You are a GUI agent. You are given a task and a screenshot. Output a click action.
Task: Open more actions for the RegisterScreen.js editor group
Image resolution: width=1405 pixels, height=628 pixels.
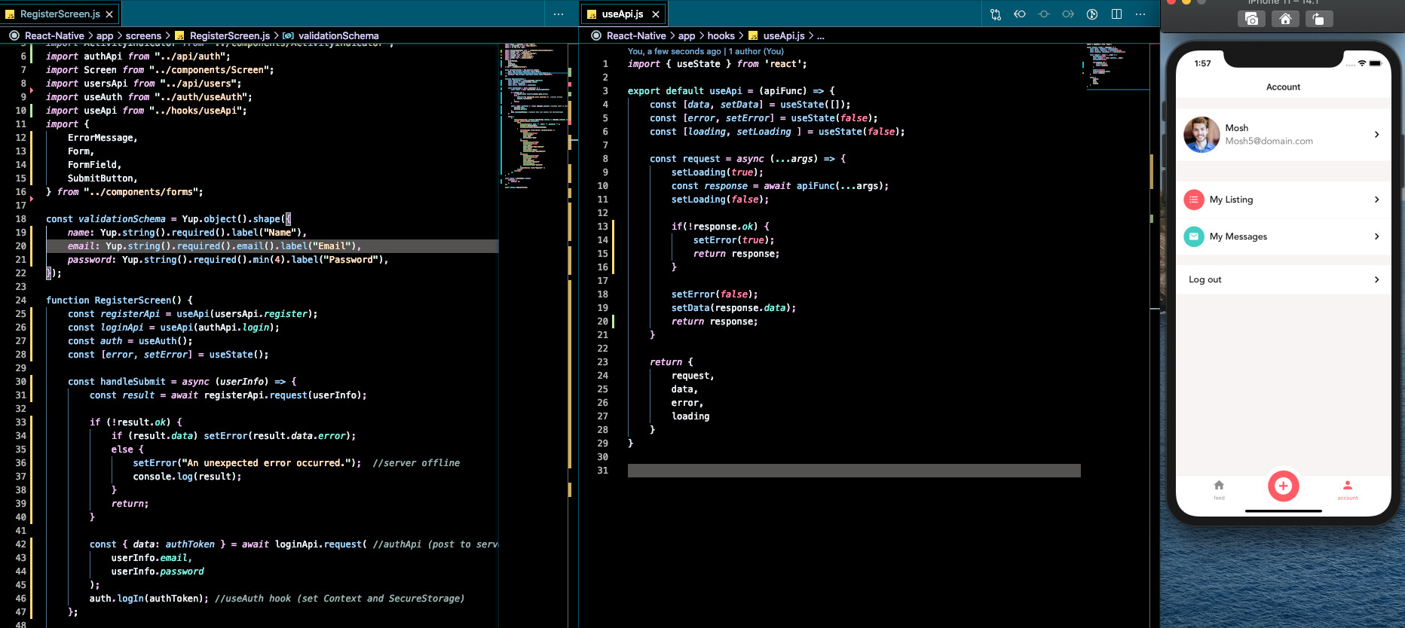pyautogui.click(x=559, y=14)
